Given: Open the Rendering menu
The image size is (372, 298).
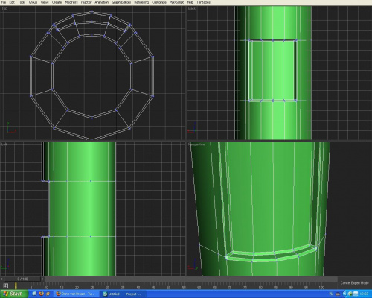Looking at the screenshot, I should coord(141,2).
